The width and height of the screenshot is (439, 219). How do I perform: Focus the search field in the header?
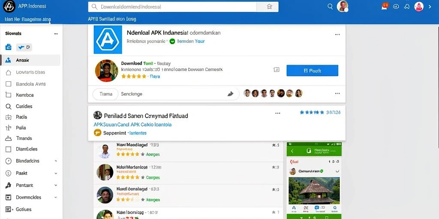click(x=172, y=7)
